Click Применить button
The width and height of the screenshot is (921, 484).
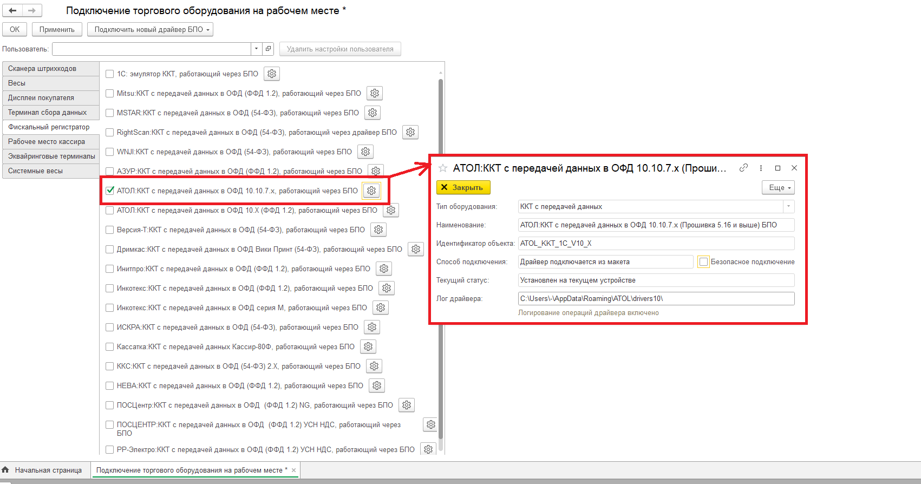click(57, 29)
